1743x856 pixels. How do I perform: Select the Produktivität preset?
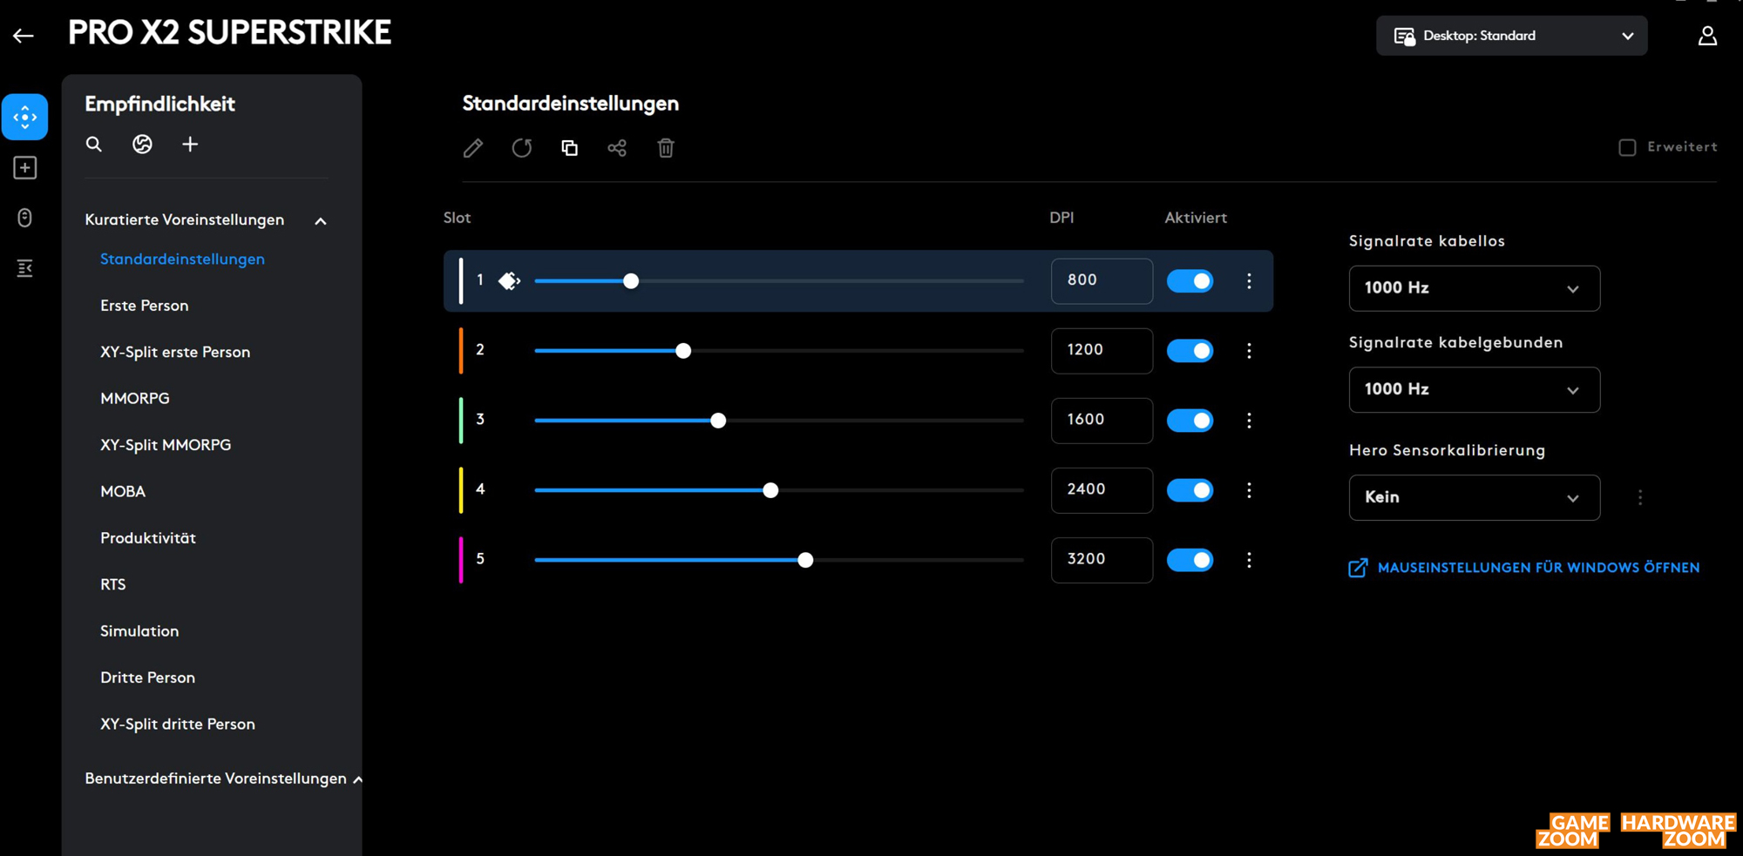coord(148,538)
